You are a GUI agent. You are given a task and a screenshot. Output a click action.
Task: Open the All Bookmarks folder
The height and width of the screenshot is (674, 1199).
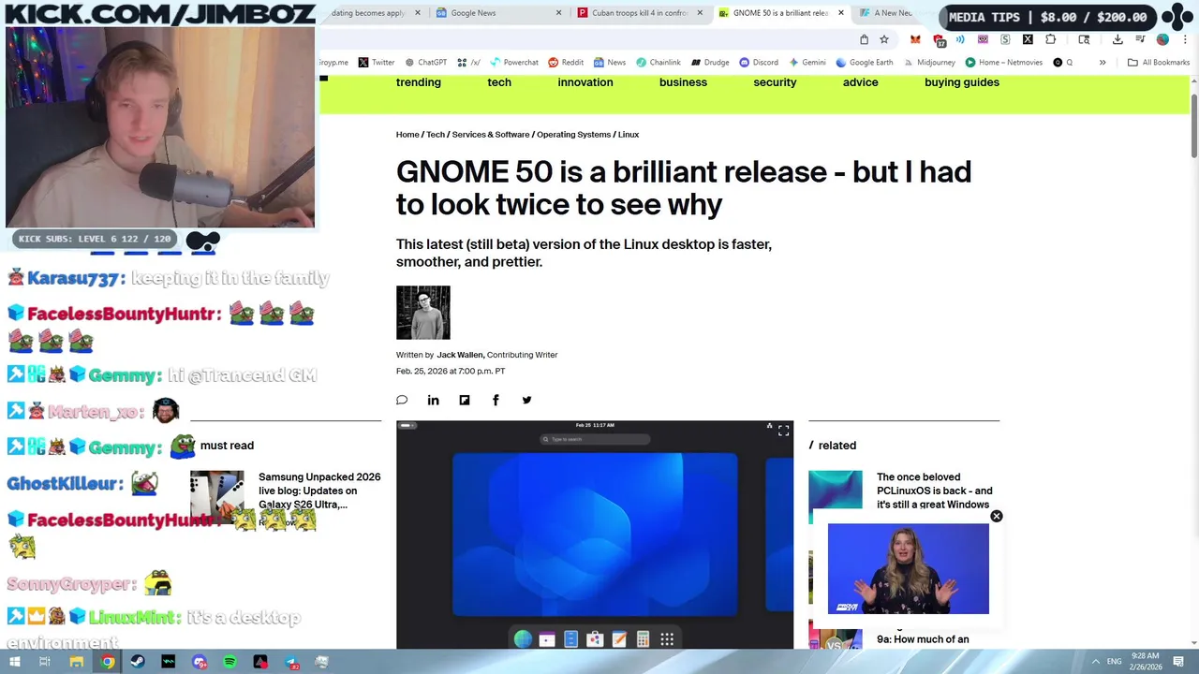[x=1159, y=63]
